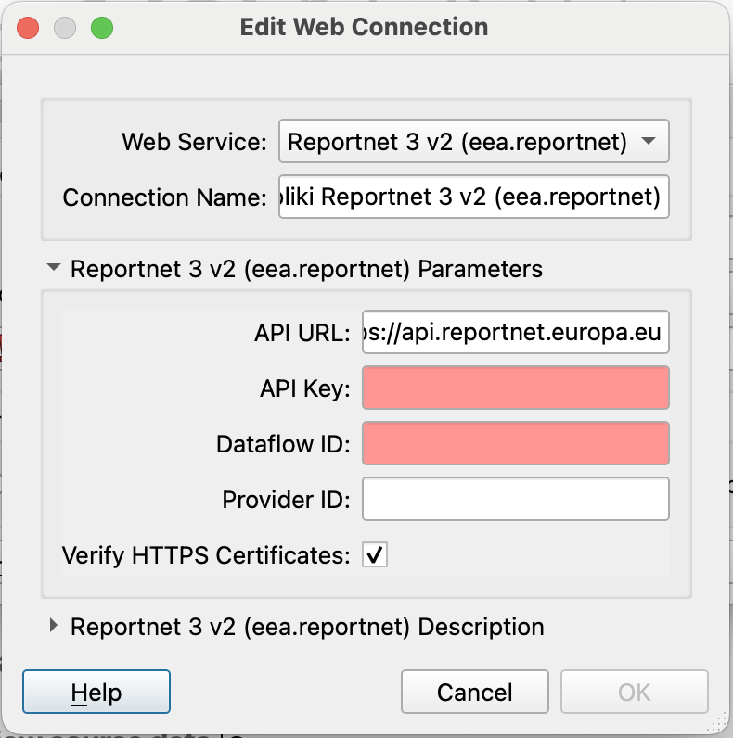Screen dimensions: 733x738
Task: Click the Provider ID field
Action: [515, 499]
